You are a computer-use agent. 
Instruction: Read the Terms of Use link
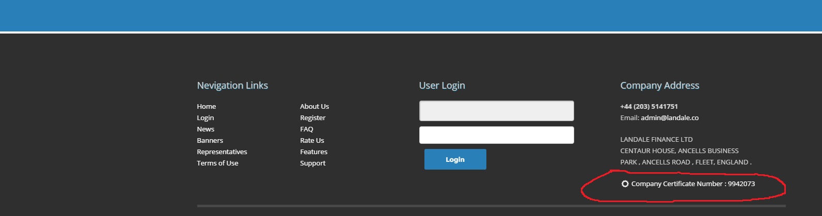coord(217,163)
